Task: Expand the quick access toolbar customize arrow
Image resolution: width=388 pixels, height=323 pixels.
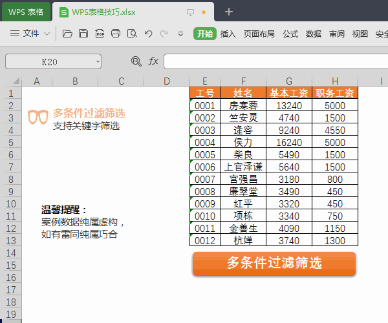Action: (x=181, y=34)
